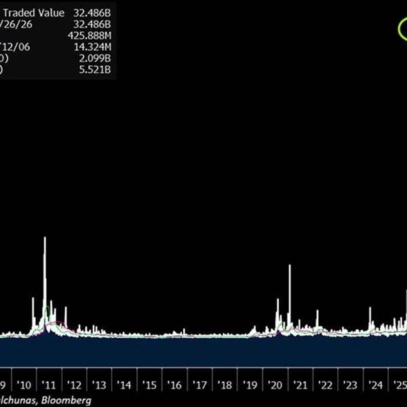The image size is (407, 407).
Task: Click the "Traded Value" legend label
Action: pyautogui.click(x=34, y=13)
